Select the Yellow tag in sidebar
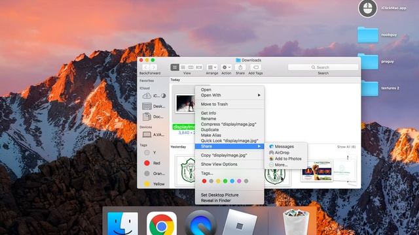The image size is (419, 235). pos(154,184)
